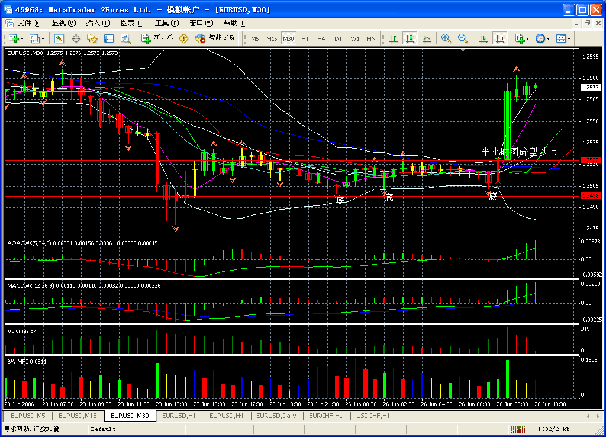Select the EURUSD,M30 chart tab
The height and width of the screenshot is (437, 606).
point(130,416)
